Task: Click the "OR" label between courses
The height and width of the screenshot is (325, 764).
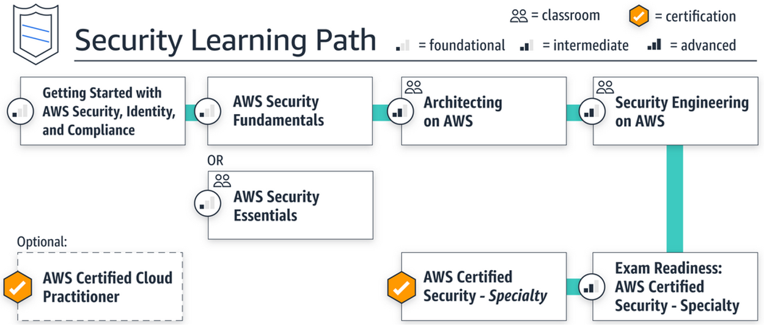Action: (216, 160)
